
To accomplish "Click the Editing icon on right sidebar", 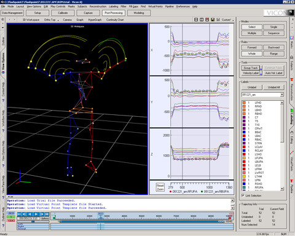I will tap(292, 133).
